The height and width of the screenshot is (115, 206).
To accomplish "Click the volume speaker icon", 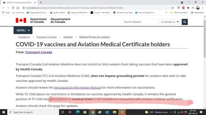I will pyautogui.click(x=182, y=112).
